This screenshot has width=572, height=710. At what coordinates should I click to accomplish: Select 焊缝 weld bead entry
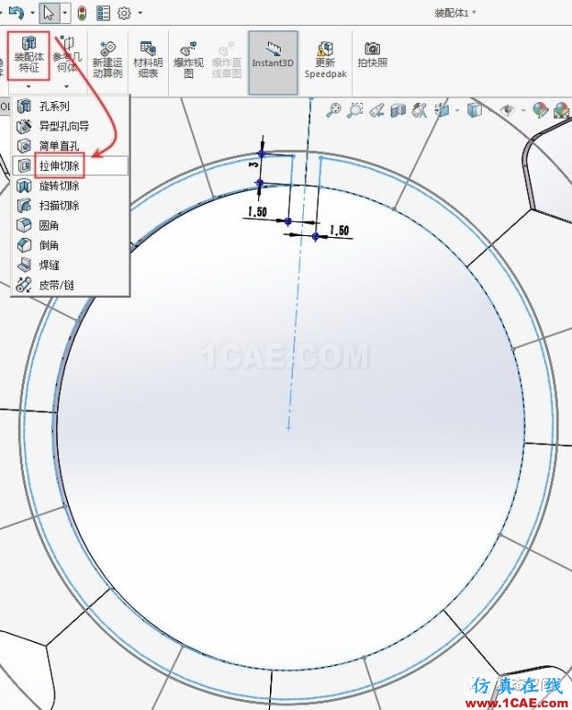tap(71, 266)
